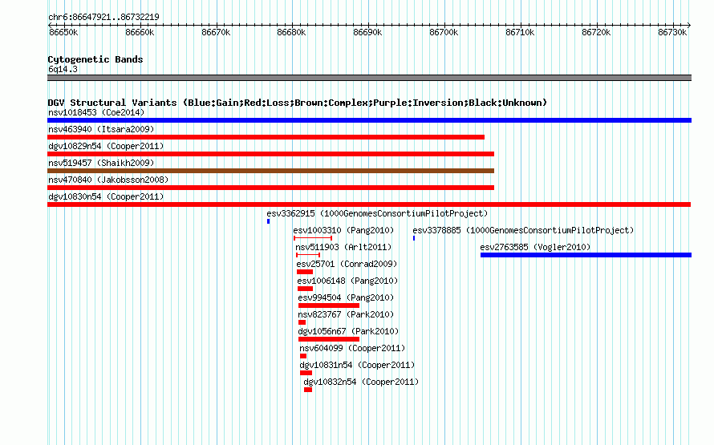Click the red esv1006148 loss bar

click(x=305, y=289)
